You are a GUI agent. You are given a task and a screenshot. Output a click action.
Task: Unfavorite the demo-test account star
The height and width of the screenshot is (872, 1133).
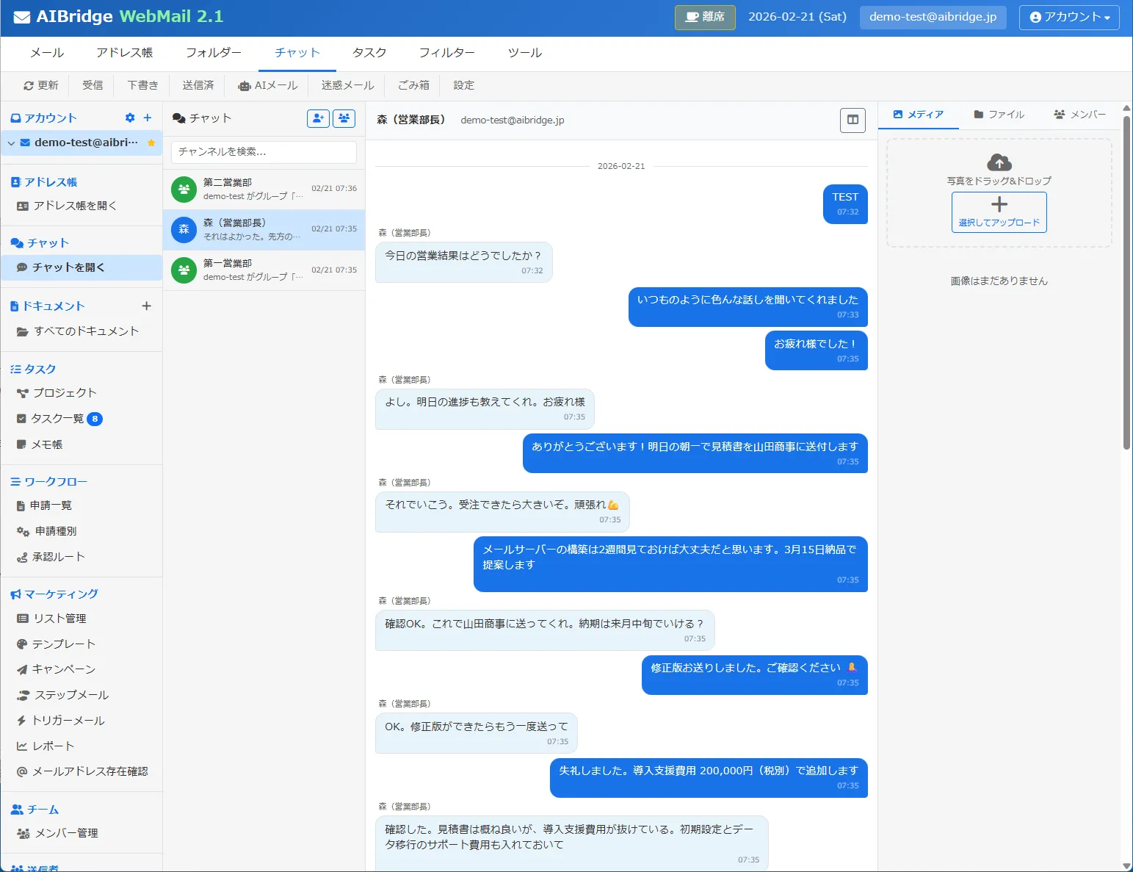[x=151, y=143]
